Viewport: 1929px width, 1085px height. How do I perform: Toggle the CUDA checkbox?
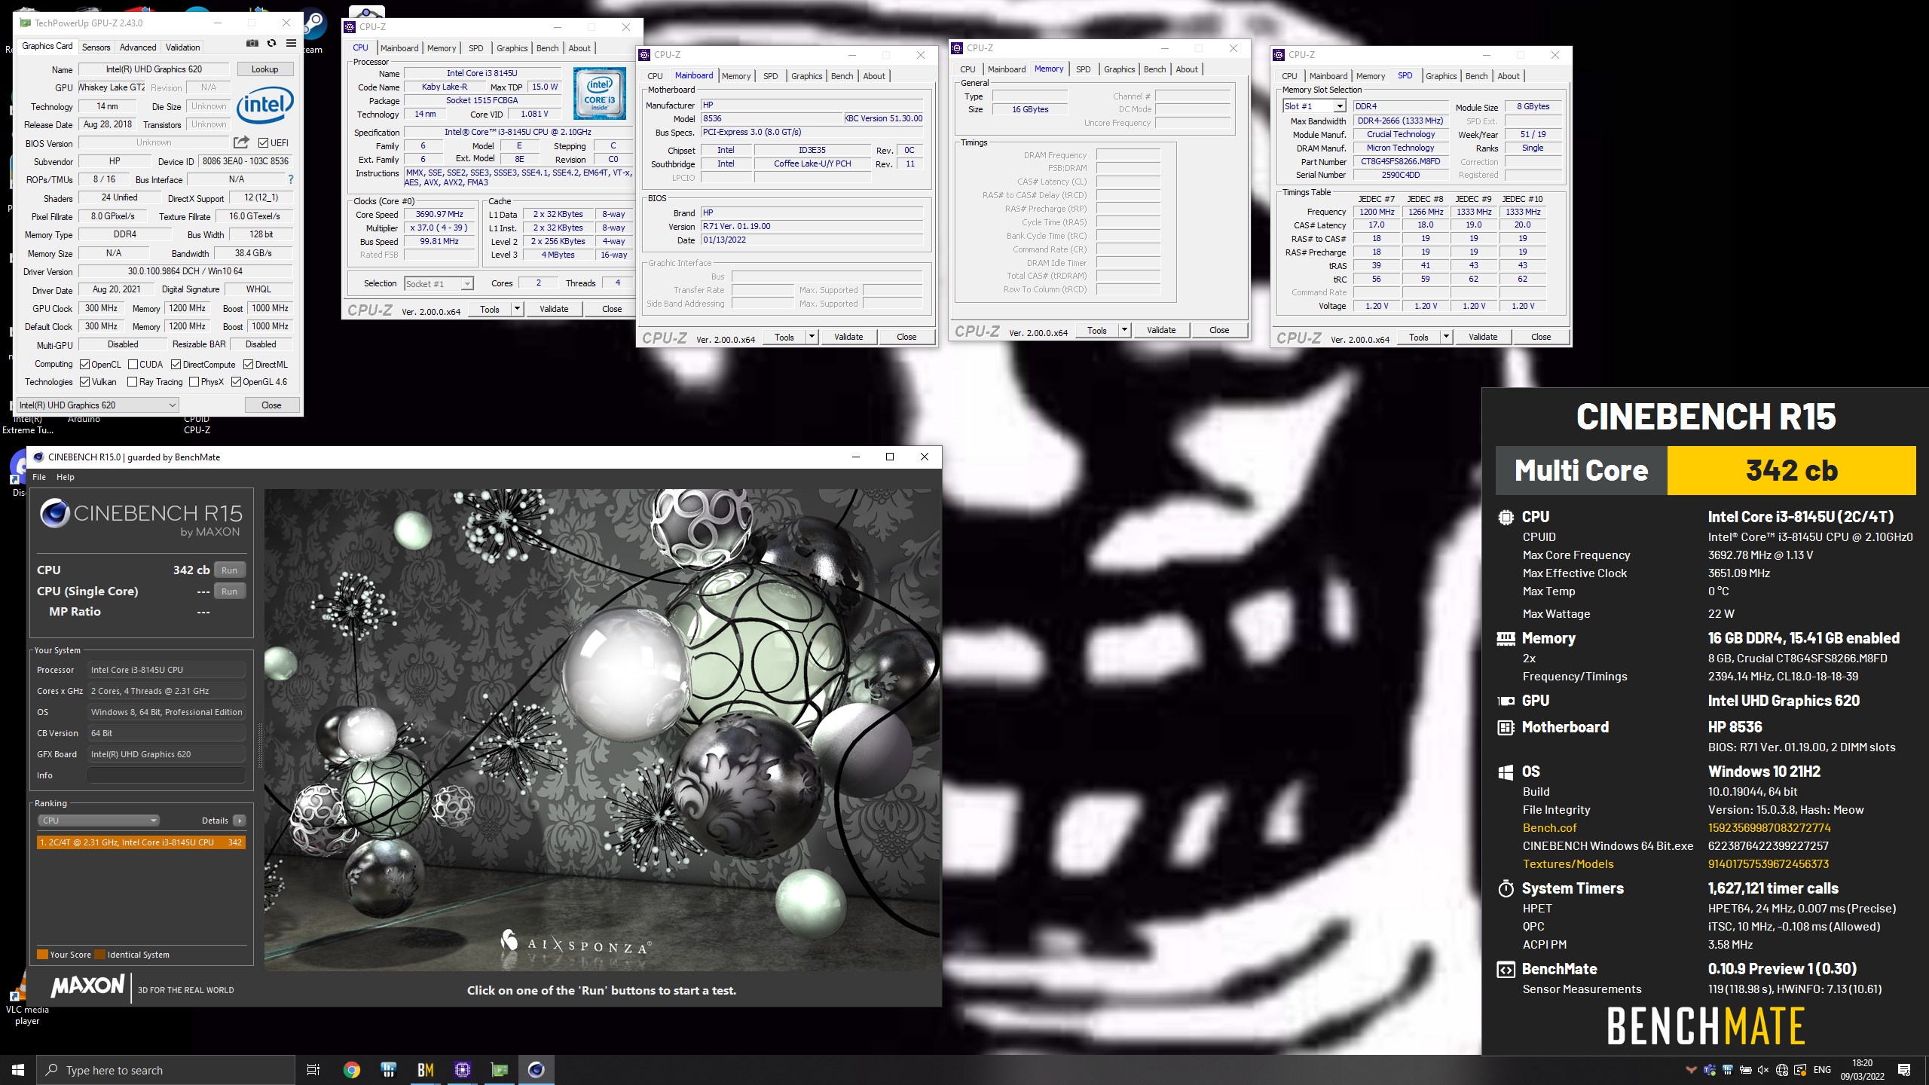tap(133, 364)
